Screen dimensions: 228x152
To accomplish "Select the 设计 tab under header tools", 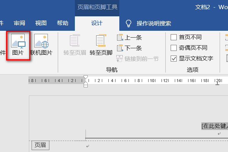I will click(x=97, y=23).
